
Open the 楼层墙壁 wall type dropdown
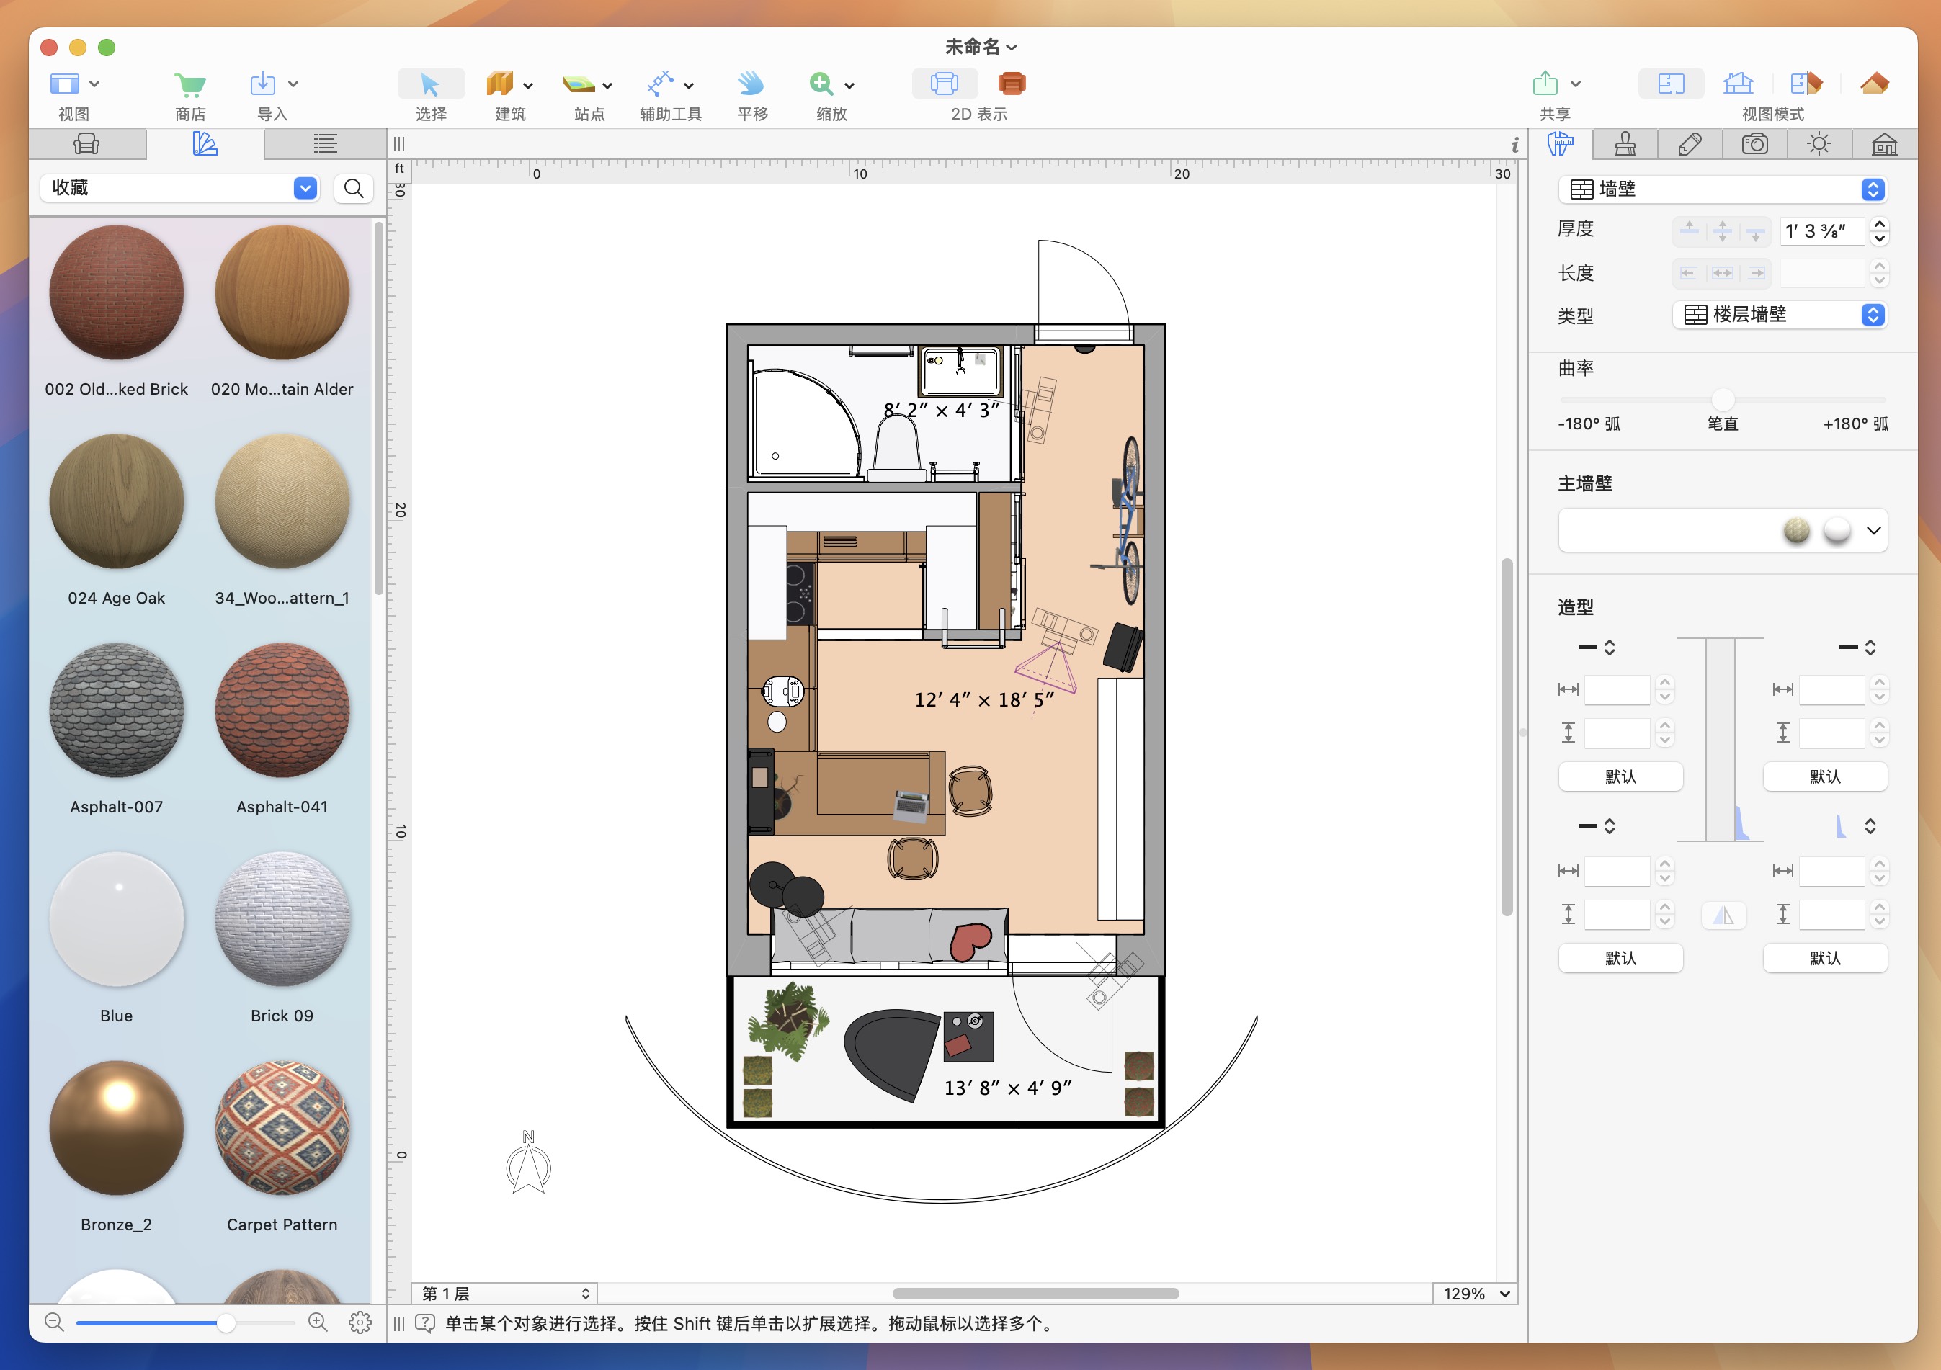(1873, 314)
